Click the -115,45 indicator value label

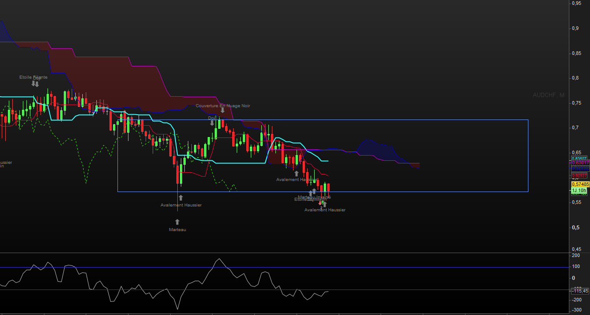(580, 291)
